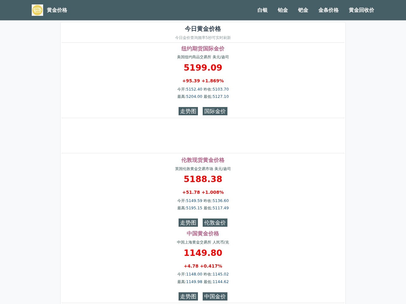Open the 金条价格 page
Screen dimensions: 406x304
pyautogui.click(x=328, y=10)
